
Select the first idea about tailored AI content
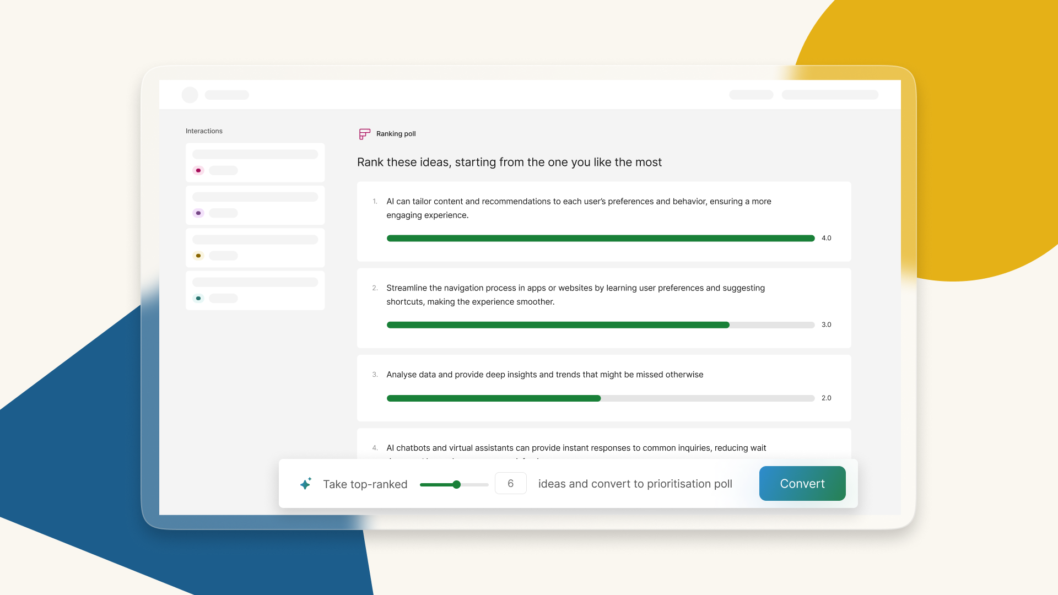[x=603, y=221]
